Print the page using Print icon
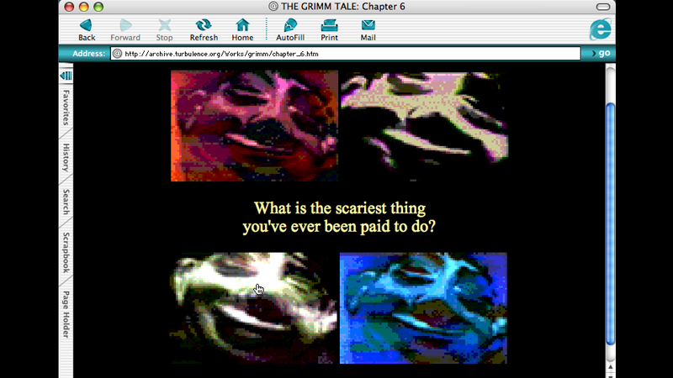673x378 pixels. 329,25
